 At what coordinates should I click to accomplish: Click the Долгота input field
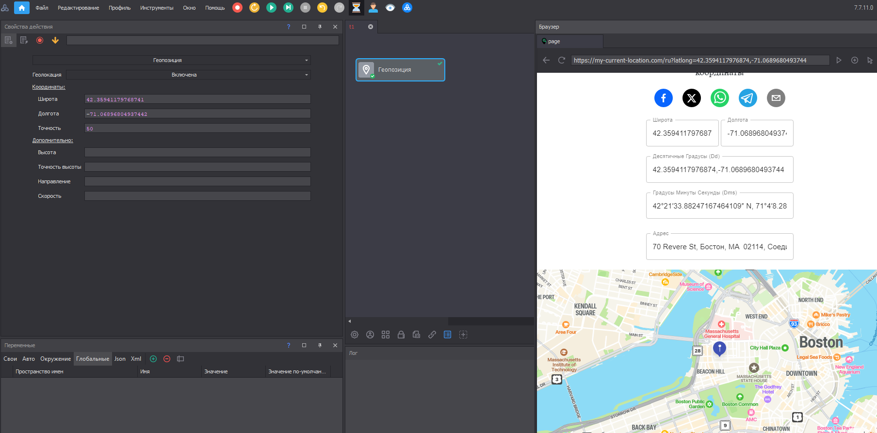[197, 113]
